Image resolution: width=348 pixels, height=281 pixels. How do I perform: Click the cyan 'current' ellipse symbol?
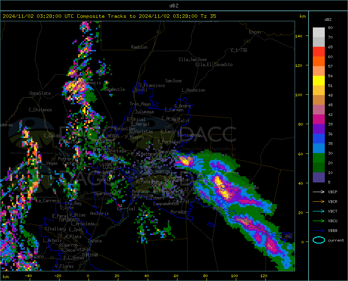click(x=319, y=240)
